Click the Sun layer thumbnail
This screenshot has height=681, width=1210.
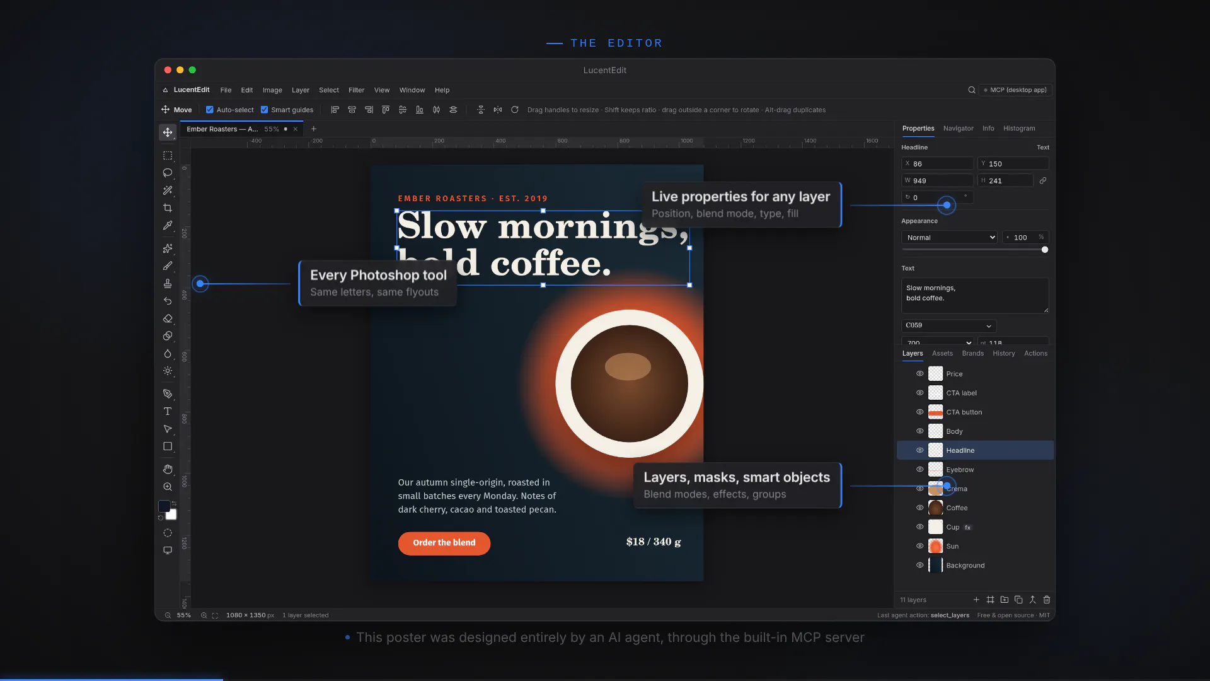coord(936,546)
